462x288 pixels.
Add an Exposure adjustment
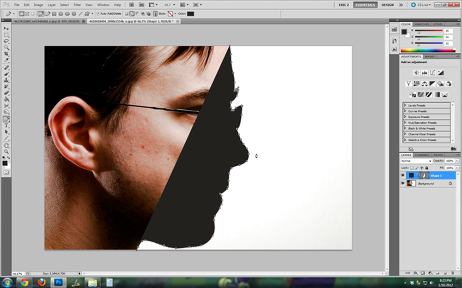click(440, 73)
